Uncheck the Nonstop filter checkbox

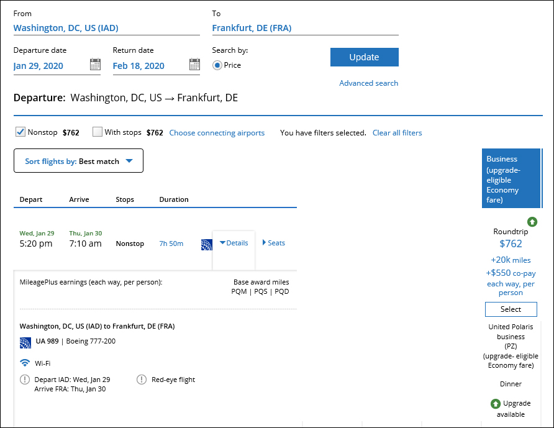(20, 132)
